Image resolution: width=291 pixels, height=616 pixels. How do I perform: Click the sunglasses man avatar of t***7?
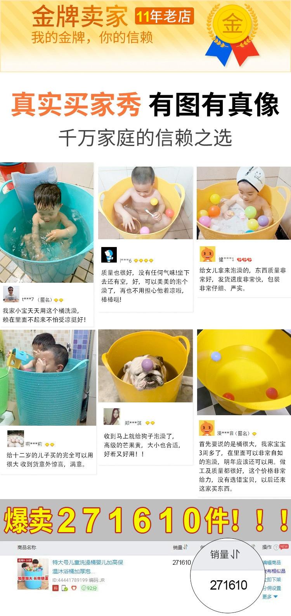[11, 294]
